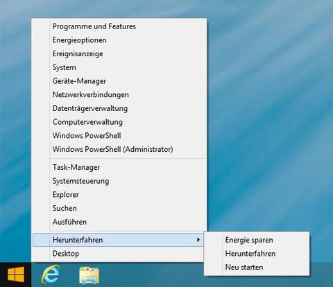Open Task-Manager
Image resolution: width=333 pixels, height=287 pixels.
pos(119,167)
